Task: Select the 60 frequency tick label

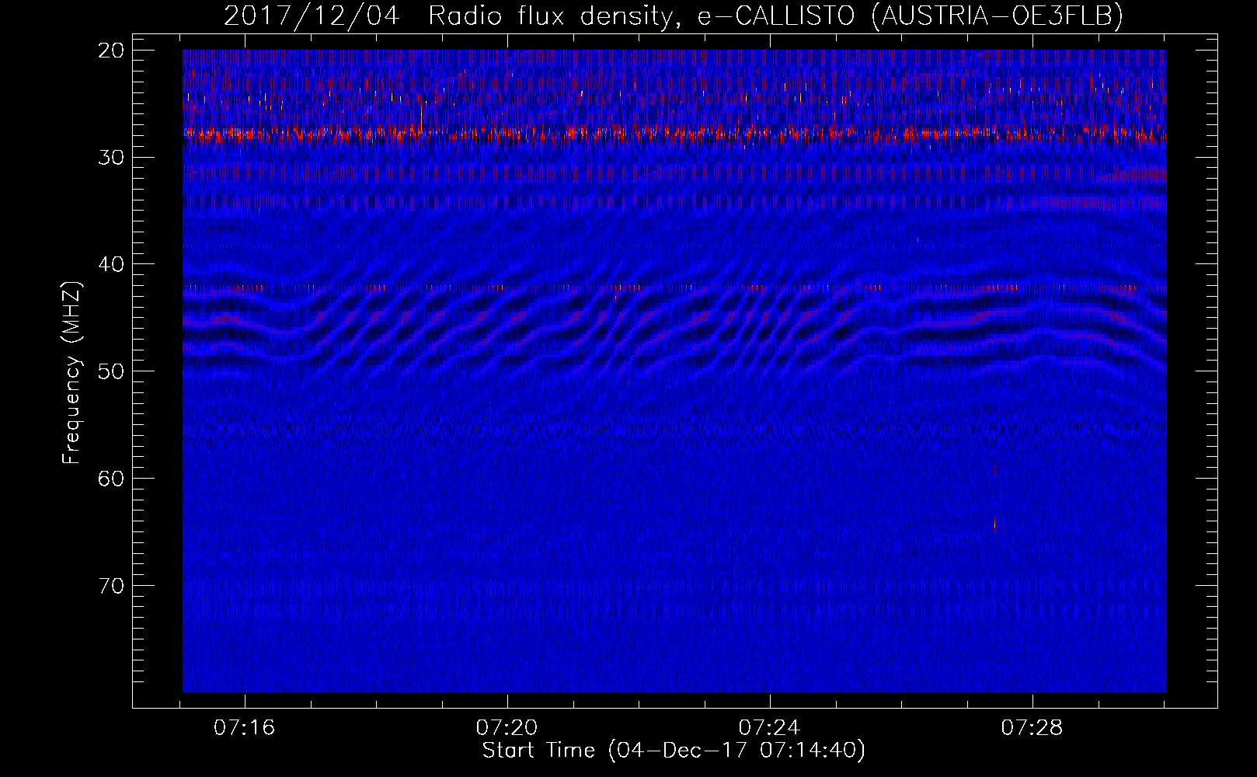Action: click(x=111, y=478)
